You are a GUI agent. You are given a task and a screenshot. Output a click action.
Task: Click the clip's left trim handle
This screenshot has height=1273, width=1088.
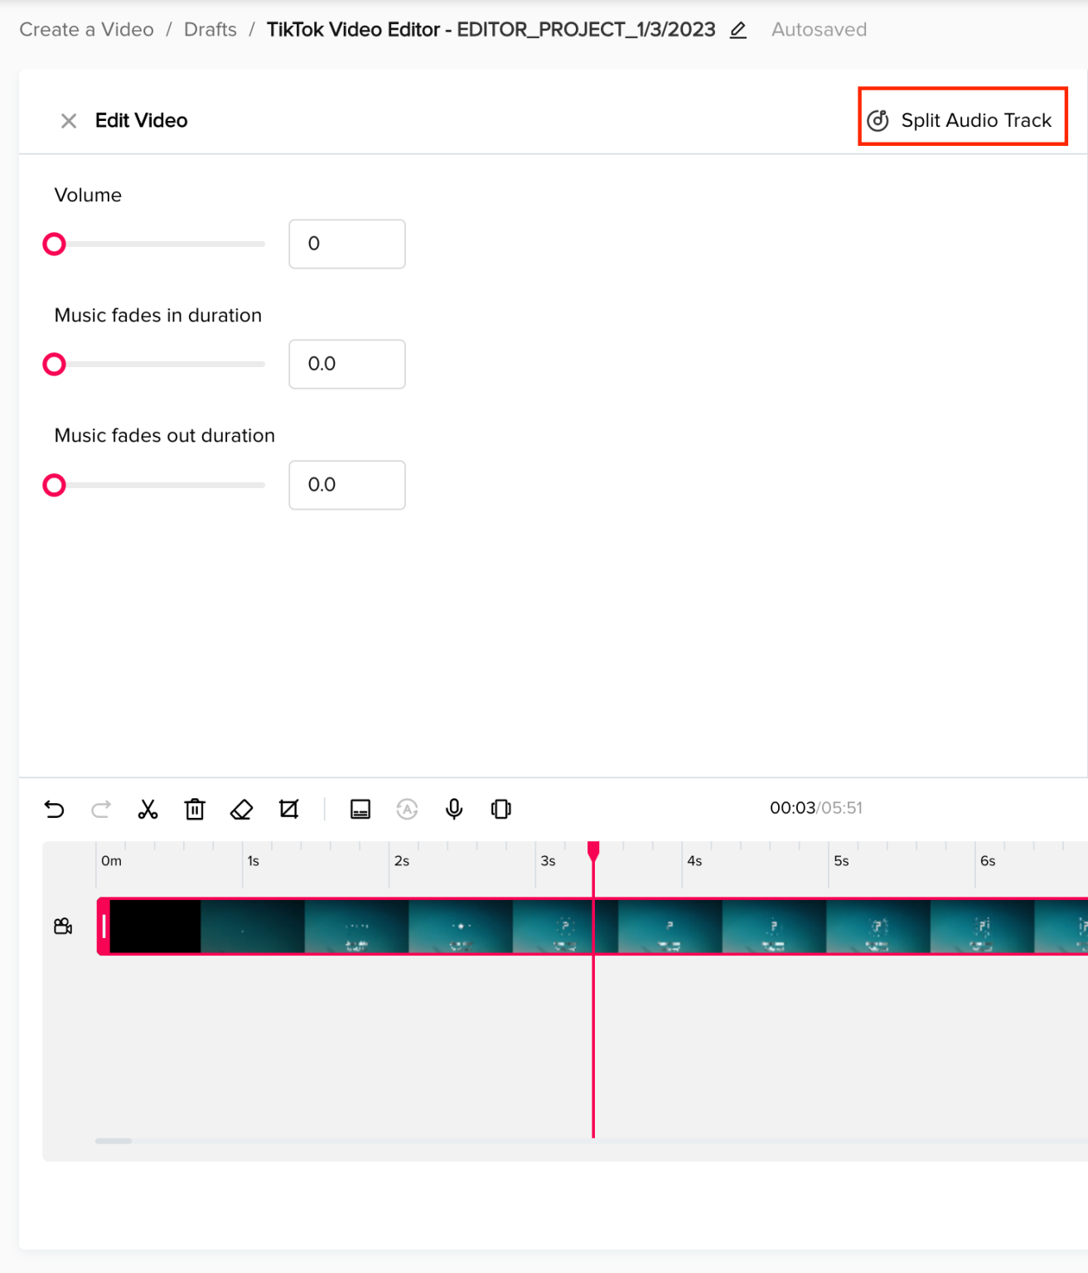[x=104, y=926]
